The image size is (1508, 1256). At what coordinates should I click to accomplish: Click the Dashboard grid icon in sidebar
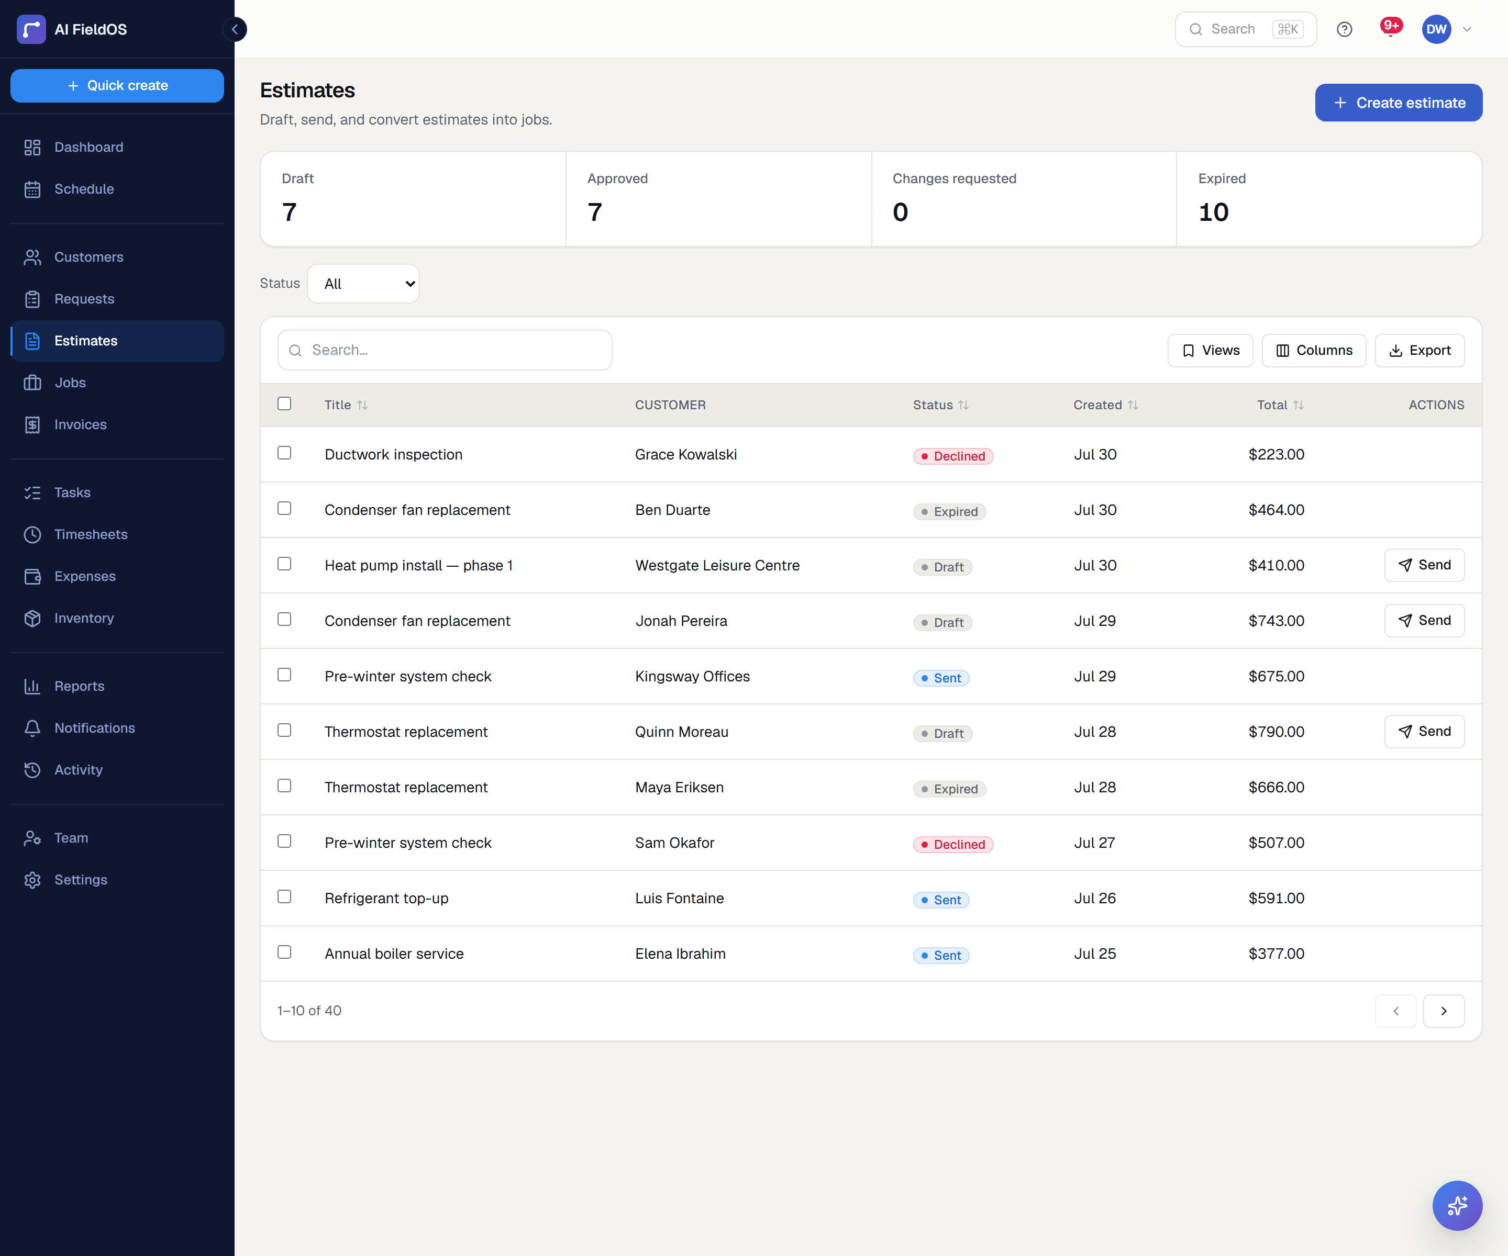(x=32, y=147)
